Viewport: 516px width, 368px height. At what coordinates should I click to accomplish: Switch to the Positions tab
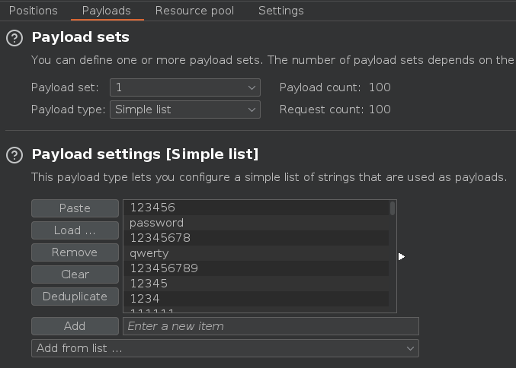tap(33, 11)
